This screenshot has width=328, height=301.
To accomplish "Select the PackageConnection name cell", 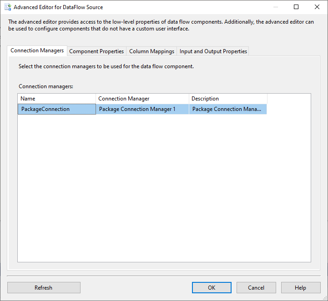I will [56, 109].
